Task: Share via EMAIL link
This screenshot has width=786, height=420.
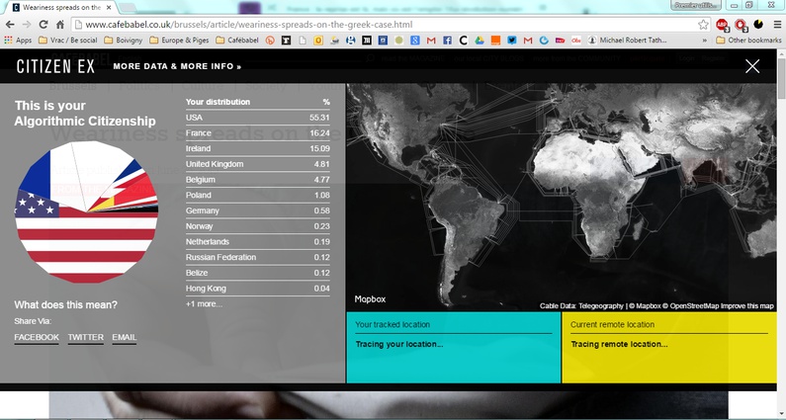Action: [125, 337]
